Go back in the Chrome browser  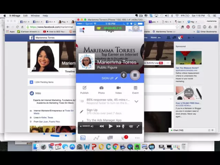(8, 27)
